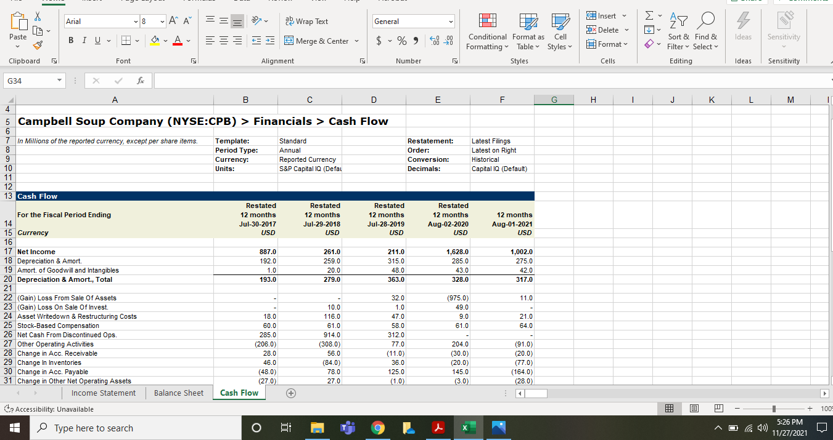Apply the Borders icon
833x440 pixels.
(125, 41)
